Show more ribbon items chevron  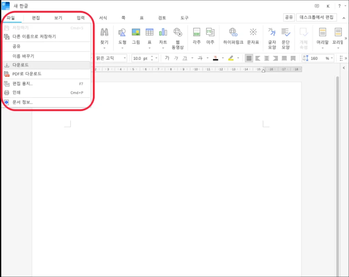[x=346, y=38]
